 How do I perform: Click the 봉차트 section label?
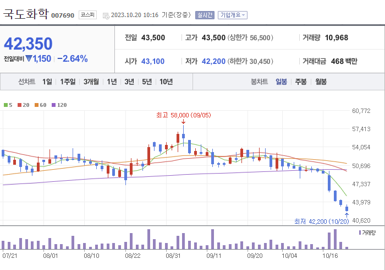tap(259, 82)
